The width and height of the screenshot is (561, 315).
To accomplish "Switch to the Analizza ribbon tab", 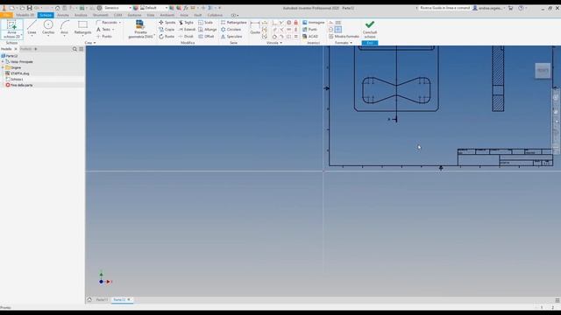I will click(x=81, y=15).
